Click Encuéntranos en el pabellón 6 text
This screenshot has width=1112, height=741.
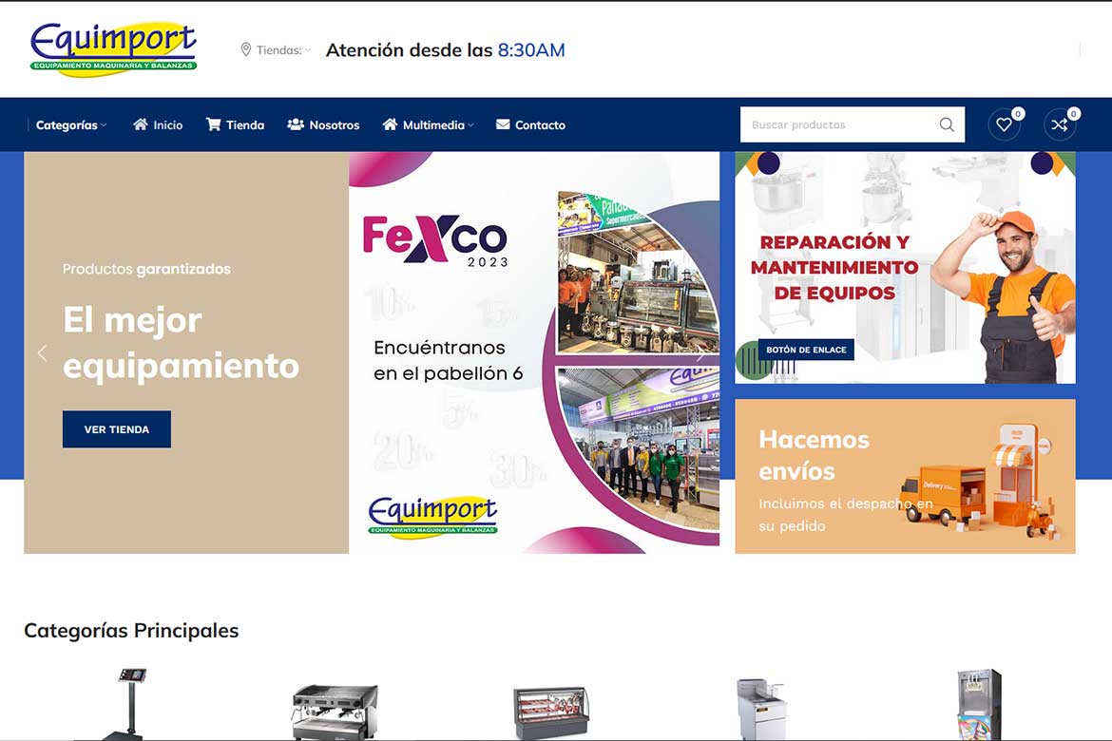click(x=449, y=360)
